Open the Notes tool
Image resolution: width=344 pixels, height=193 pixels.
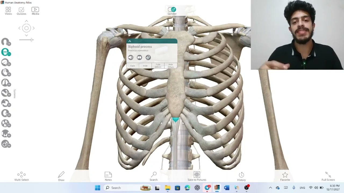tap(108, 176)
